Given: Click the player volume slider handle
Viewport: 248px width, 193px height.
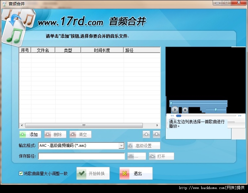Looking at the screenshot, I should (x=216, y=110).
